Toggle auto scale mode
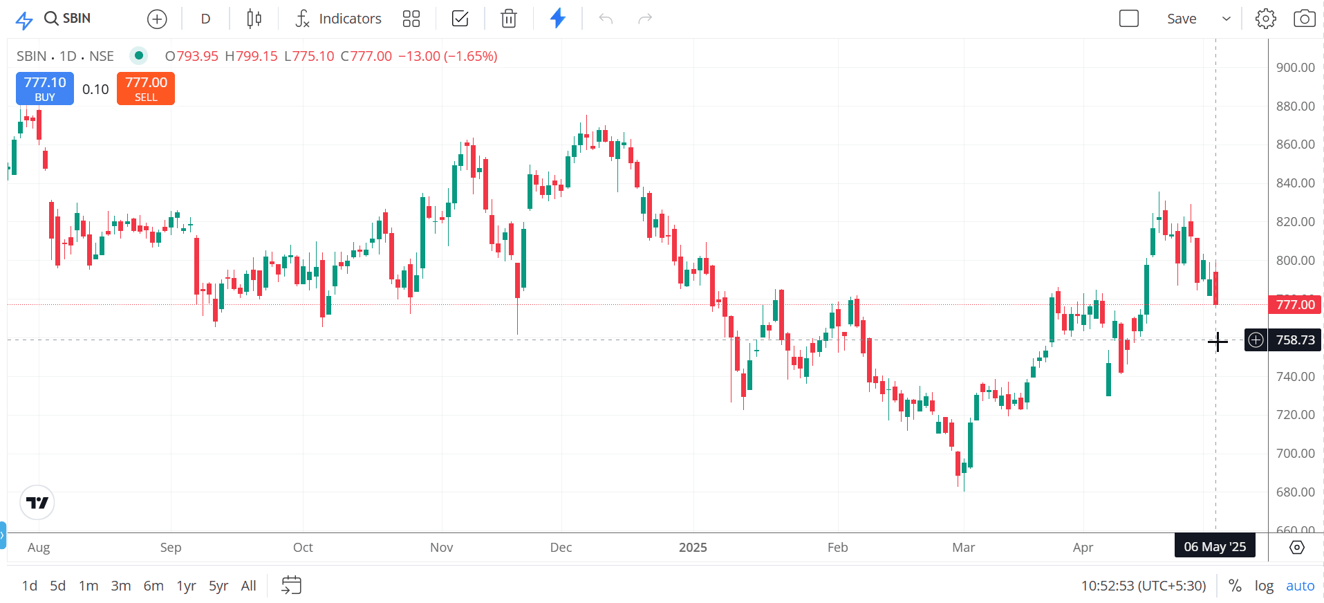The height and width of the screenshot is (603, 1324). point(1300,586)
